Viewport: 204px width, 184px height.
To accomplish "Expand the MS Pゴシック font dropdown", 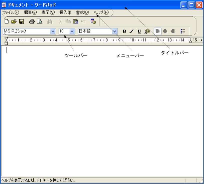I will pos(53,31).
